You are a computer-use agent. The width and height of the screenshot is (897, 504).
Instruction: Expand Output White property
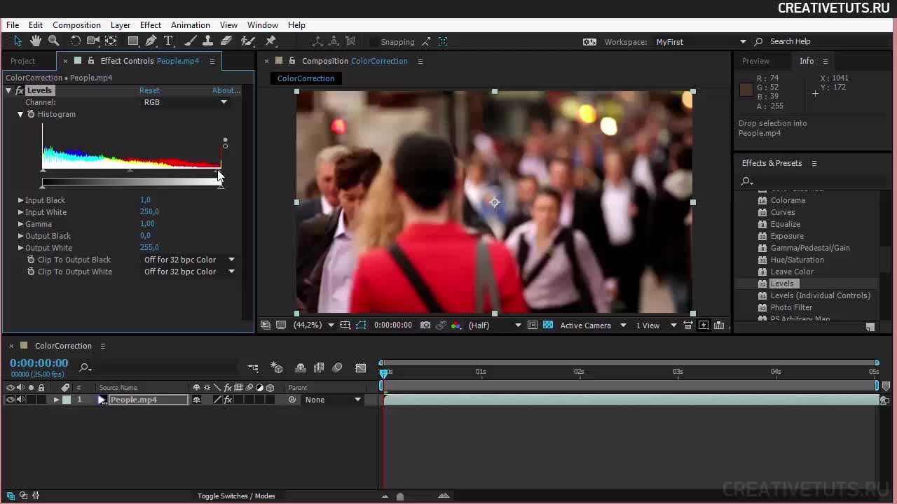coord(20,248)
